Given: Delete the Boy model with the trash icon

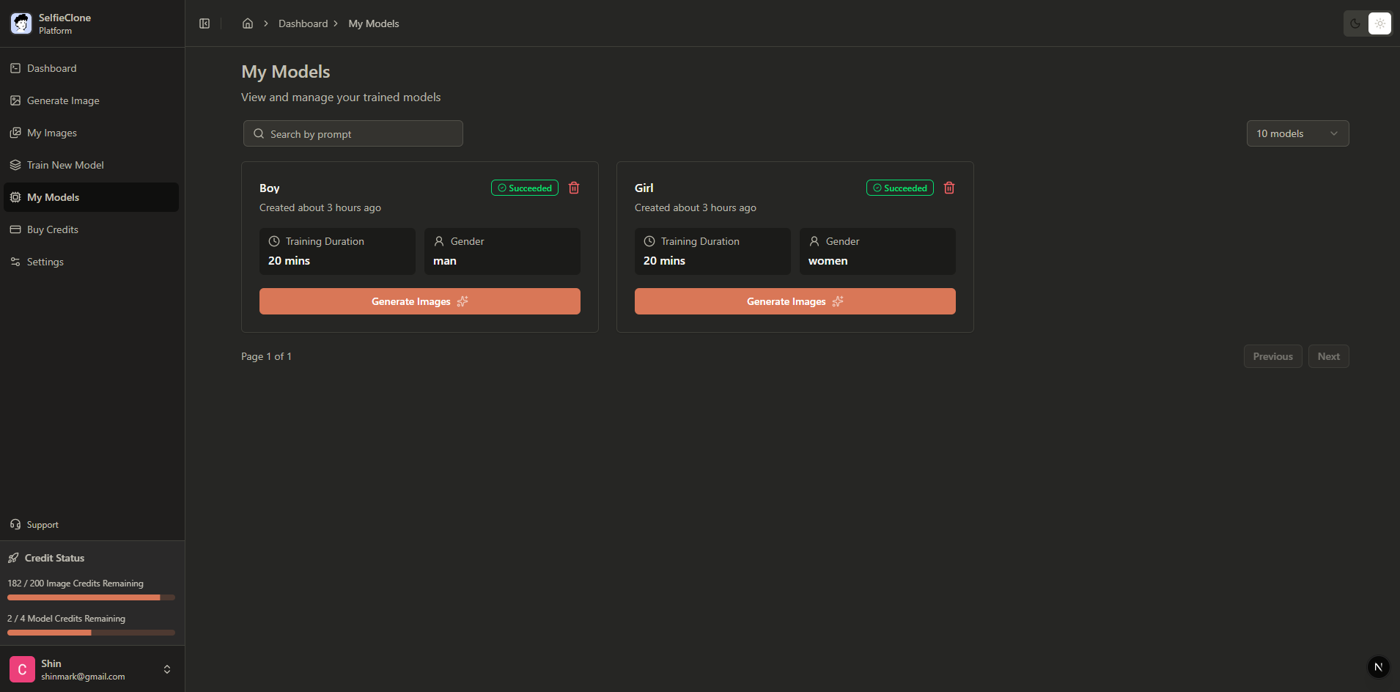Looking at the screenshot, I should point(573,188).
